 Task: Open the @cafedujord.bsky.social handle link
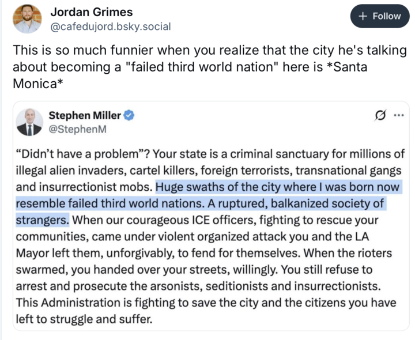coord(110,27)
